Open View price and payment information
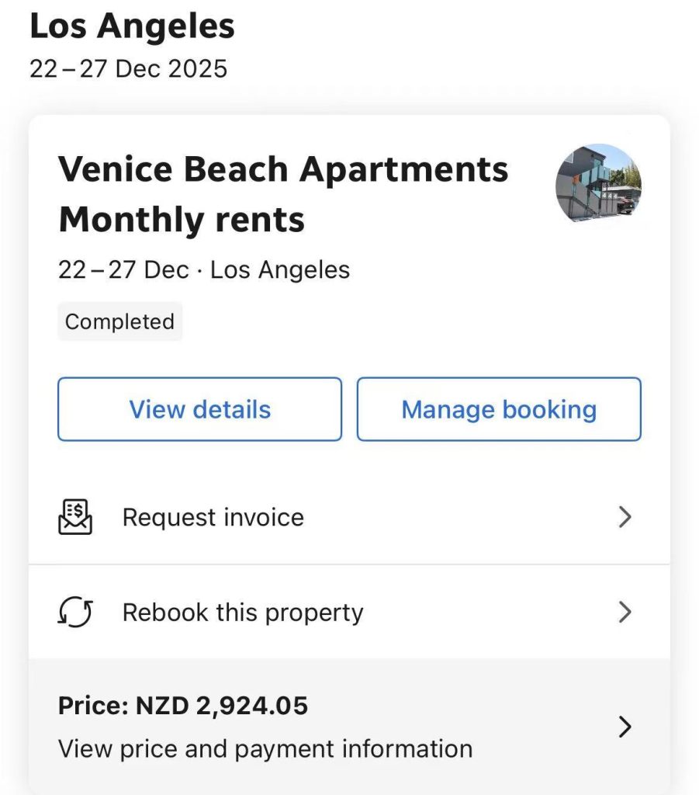The width and height of the screenshot is (699, 795). tap(265, 749)
